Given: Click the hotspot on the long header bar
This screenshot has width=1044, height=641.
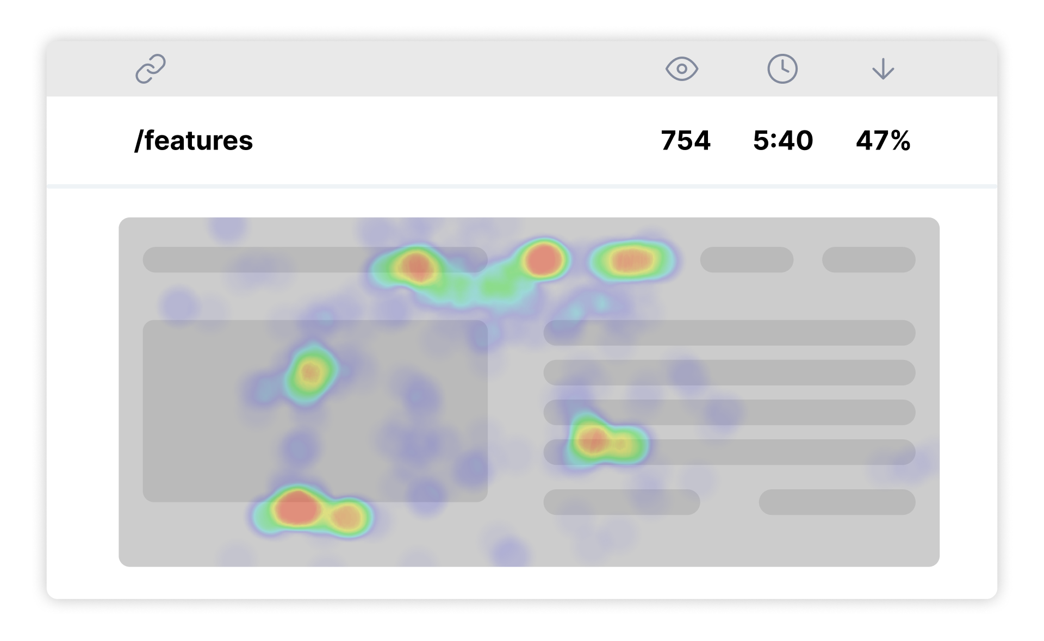Looking at the screenshot, I should [x=415, y=266].
